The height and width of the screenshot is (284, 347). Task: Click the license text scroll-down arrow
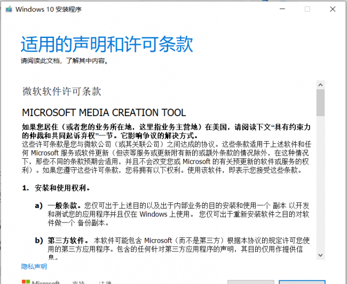click(320, 255)
